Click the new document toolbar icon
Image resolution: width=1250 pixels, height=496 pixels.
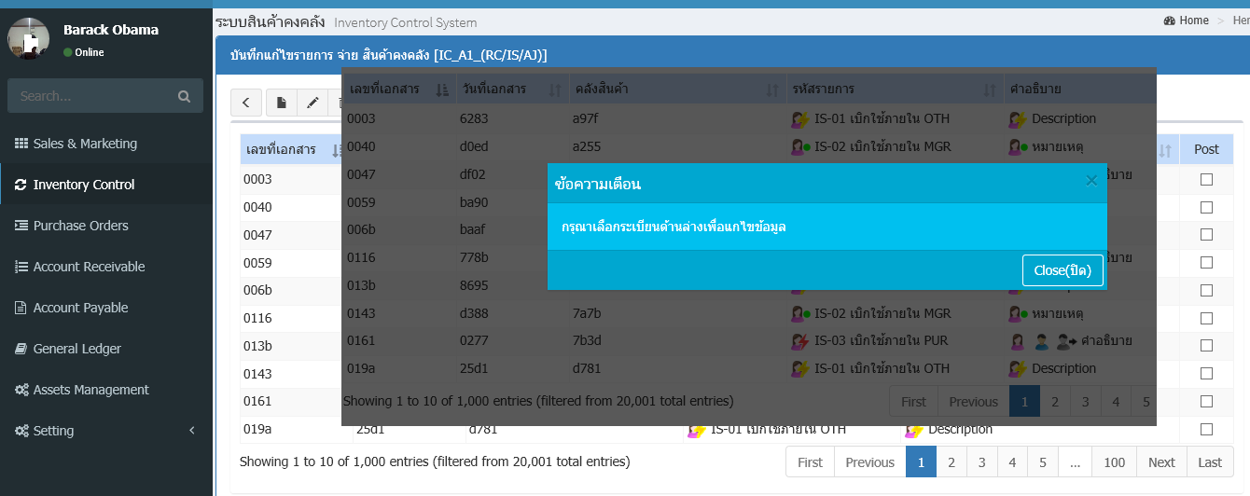pos(282,103)
